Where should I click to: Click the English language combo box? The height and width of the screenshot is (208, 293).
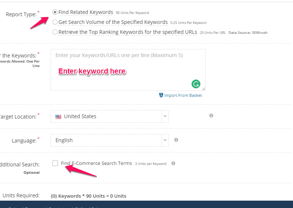pos(110,140)
